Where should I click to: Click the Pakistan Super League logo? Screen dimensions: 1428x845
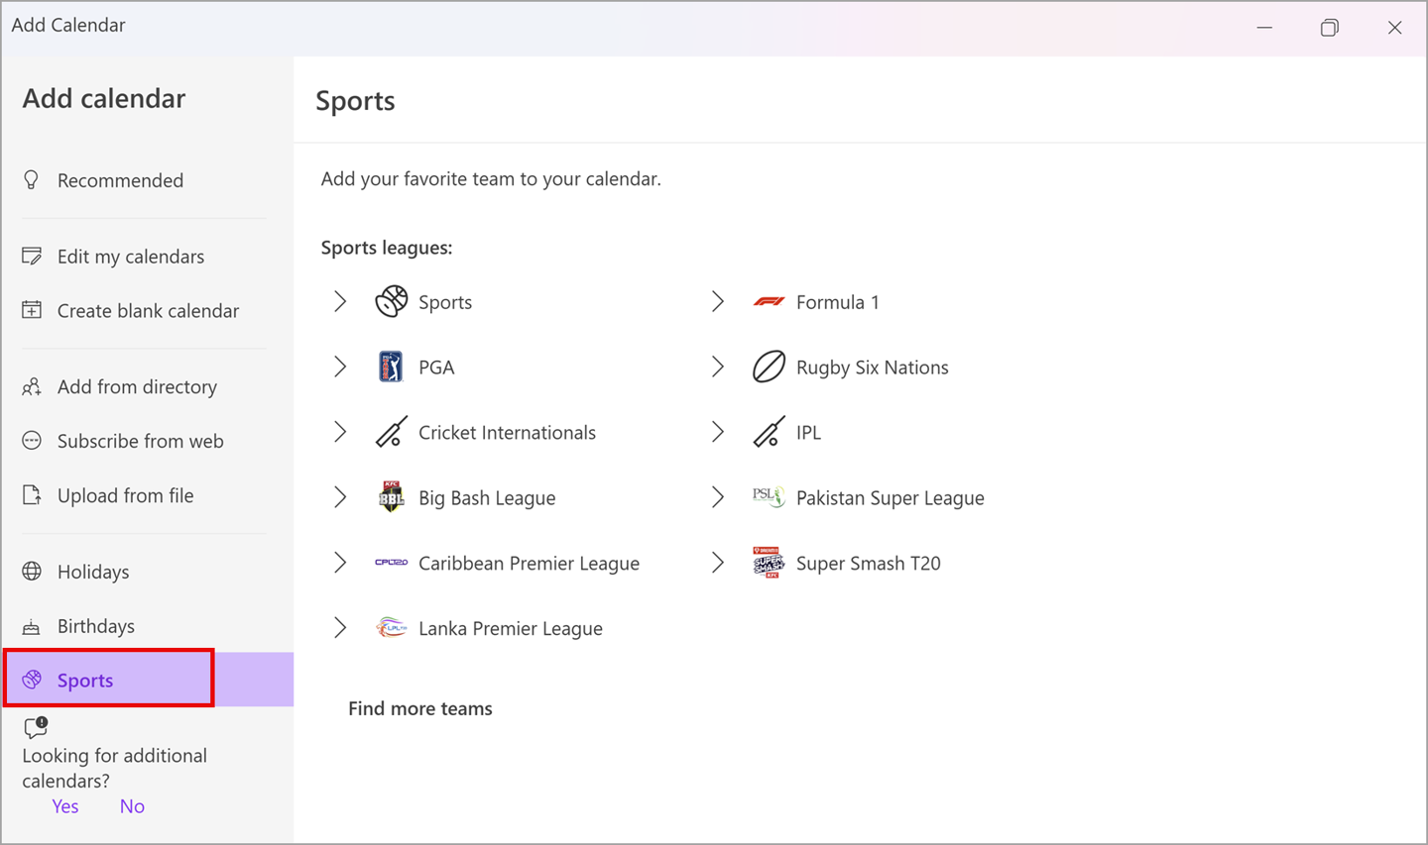[769, 496]
